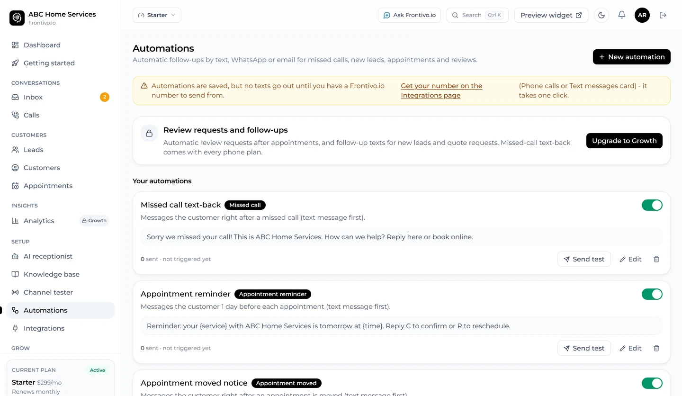The image size is (682, 396).
Task: Open the Starter plan dropdown
Action: click(x=157, y=15)
